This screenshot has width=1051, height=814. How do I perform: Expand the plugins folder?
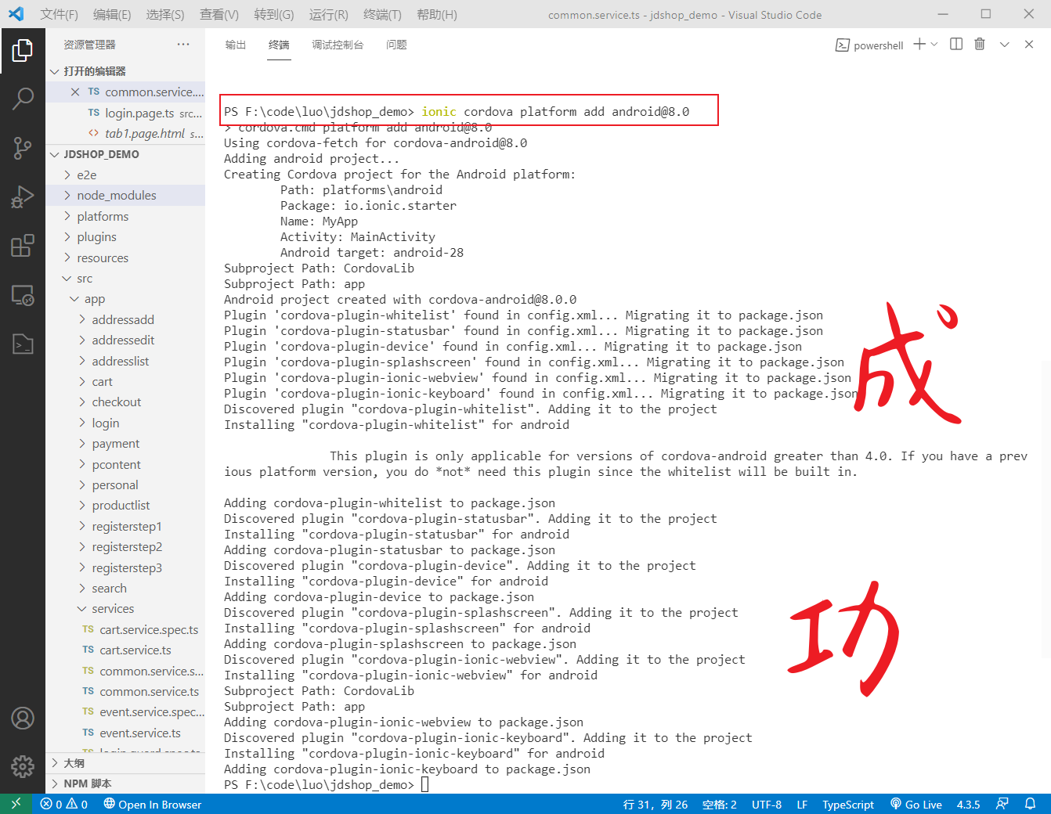tap(125, 237)
